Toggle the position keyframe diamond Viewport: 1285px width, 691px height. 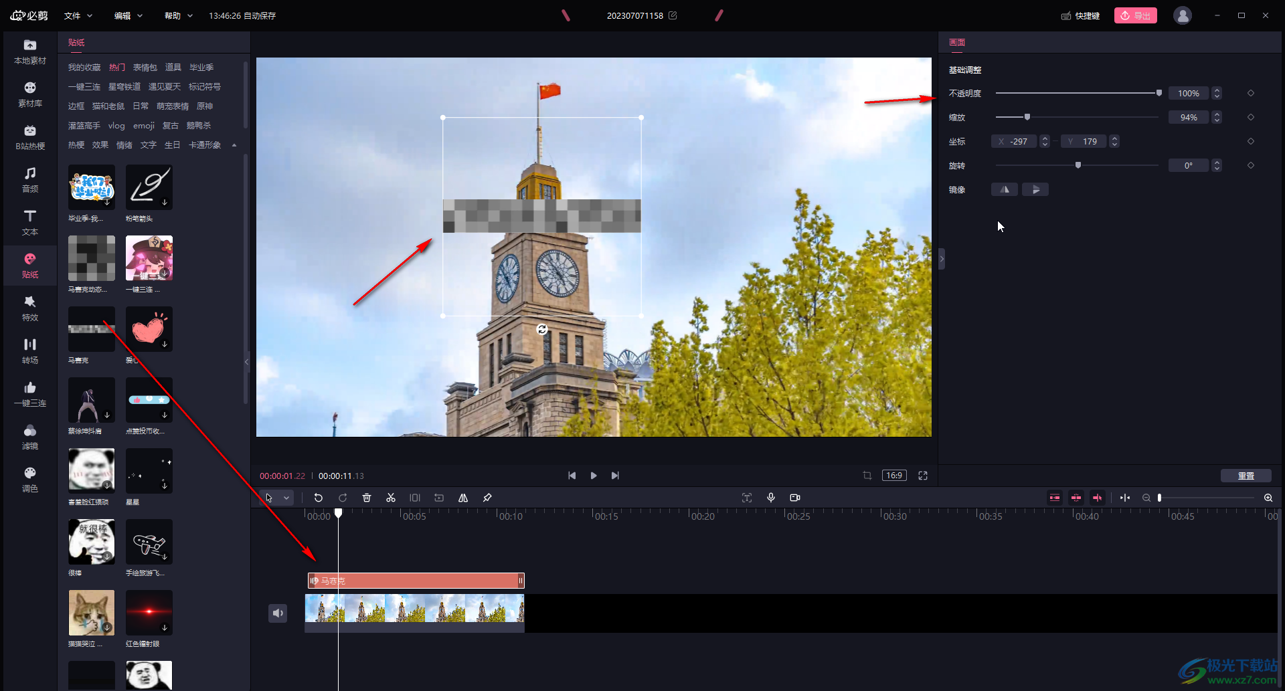coord(1251,141)
